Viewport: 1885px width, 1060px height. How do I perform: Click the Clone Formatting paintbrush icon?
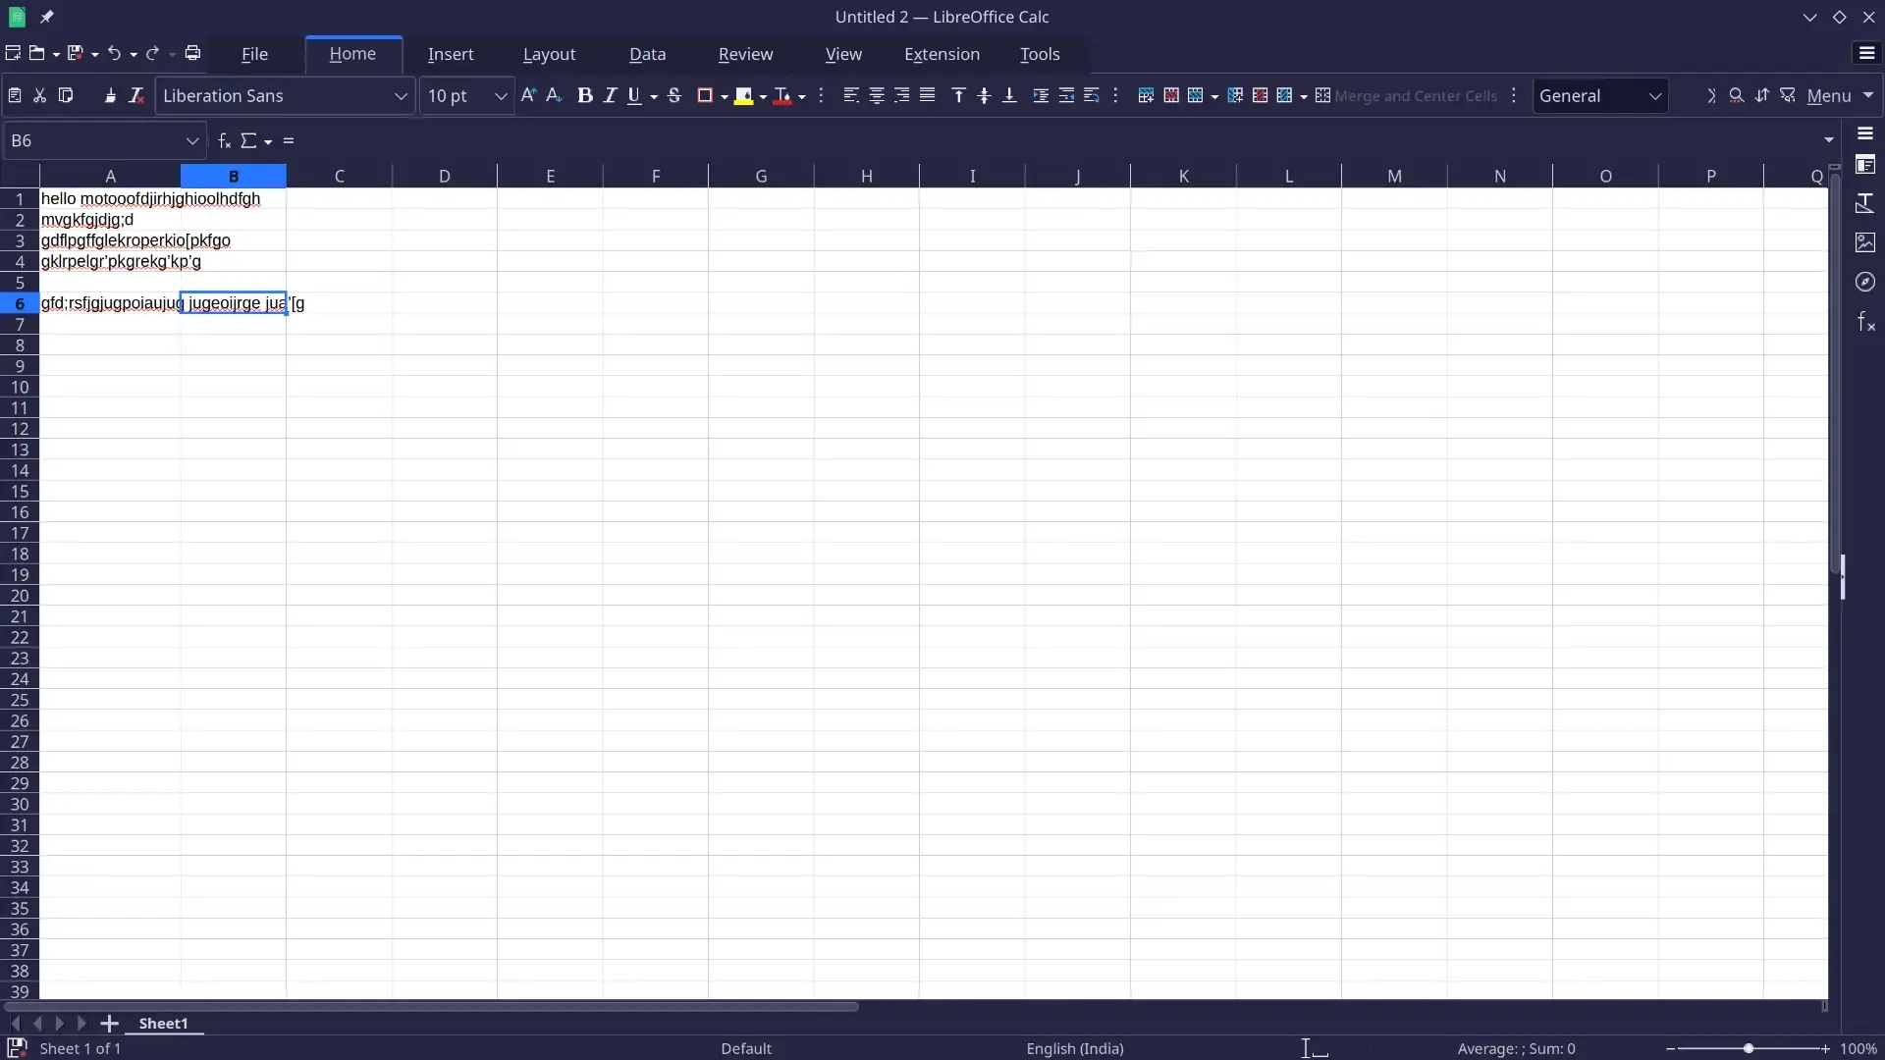click(110, 95)
